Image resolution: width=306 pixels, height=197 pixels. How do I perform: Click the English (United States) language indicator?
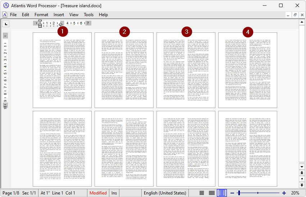(165, 193)
